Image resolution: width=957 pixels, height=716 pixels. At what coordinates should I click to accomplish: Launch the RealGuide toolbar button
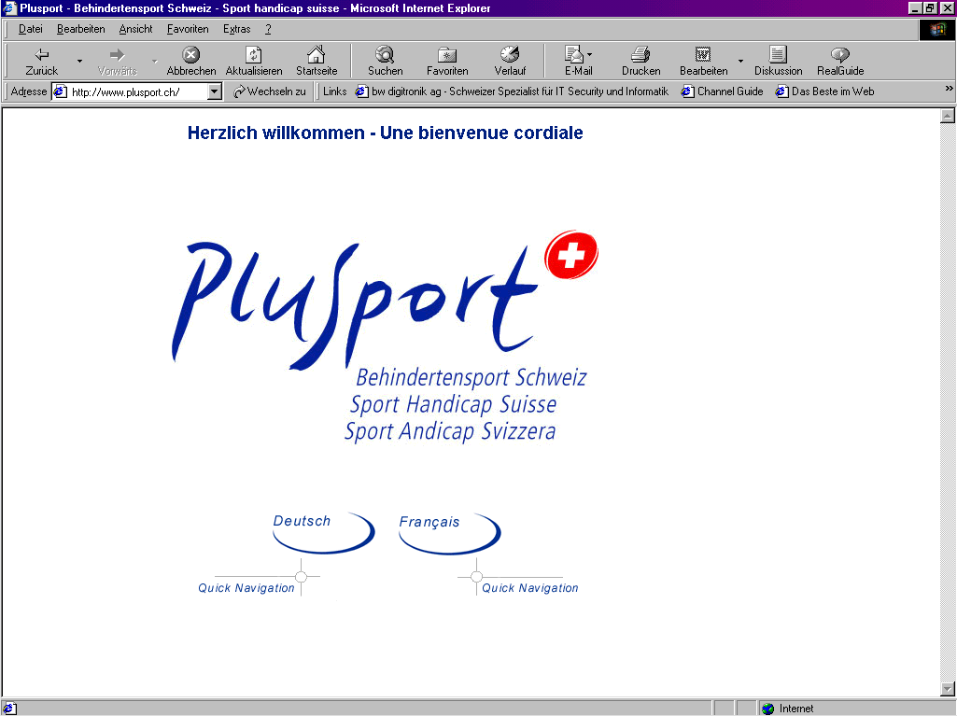840,61
